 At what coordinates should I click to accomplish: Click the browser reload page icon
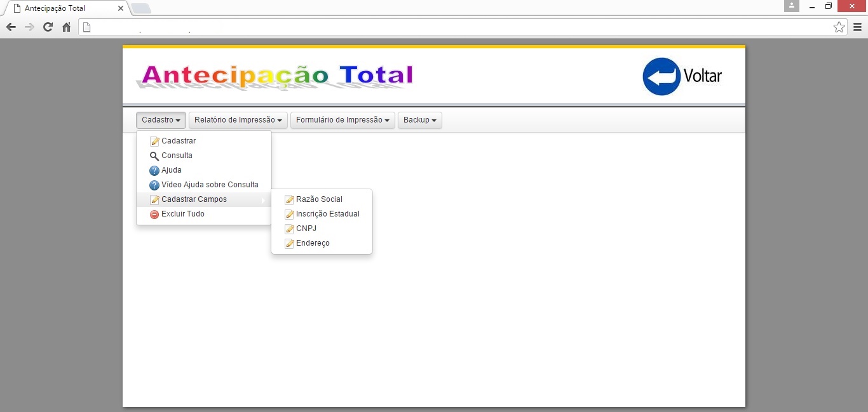point(48,27)
